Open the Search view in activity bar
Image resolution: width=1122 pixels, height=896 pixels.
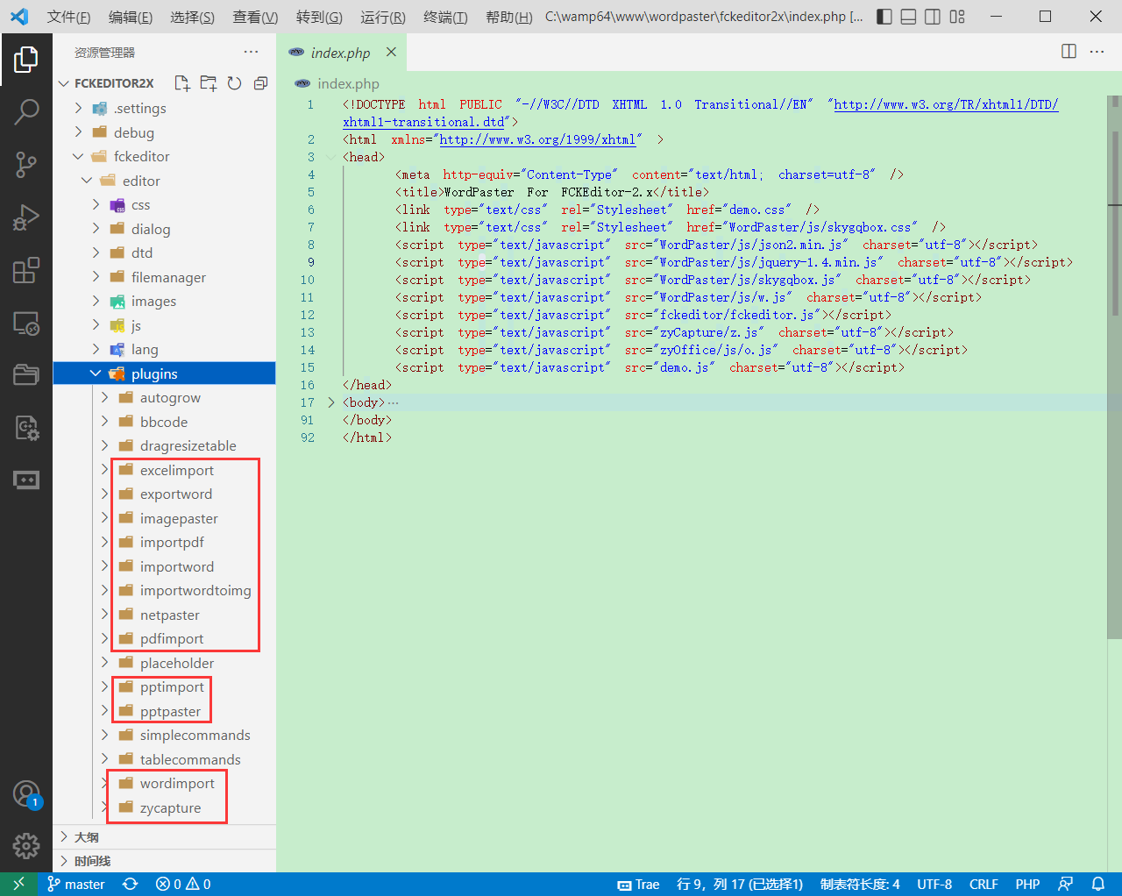click(26, 111)
